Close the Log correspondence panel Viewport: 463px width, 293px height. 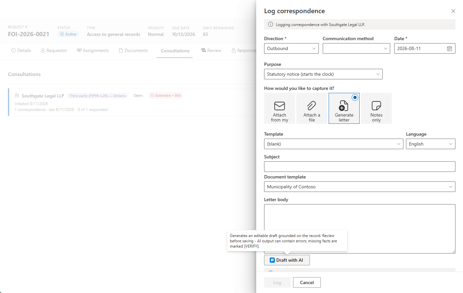(x=453, y=11)
